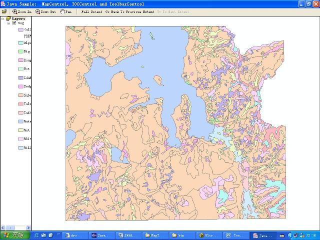Minimize the Java Sample window
The width and height of the screenshot is (320, 240).
tap(302, 4)
